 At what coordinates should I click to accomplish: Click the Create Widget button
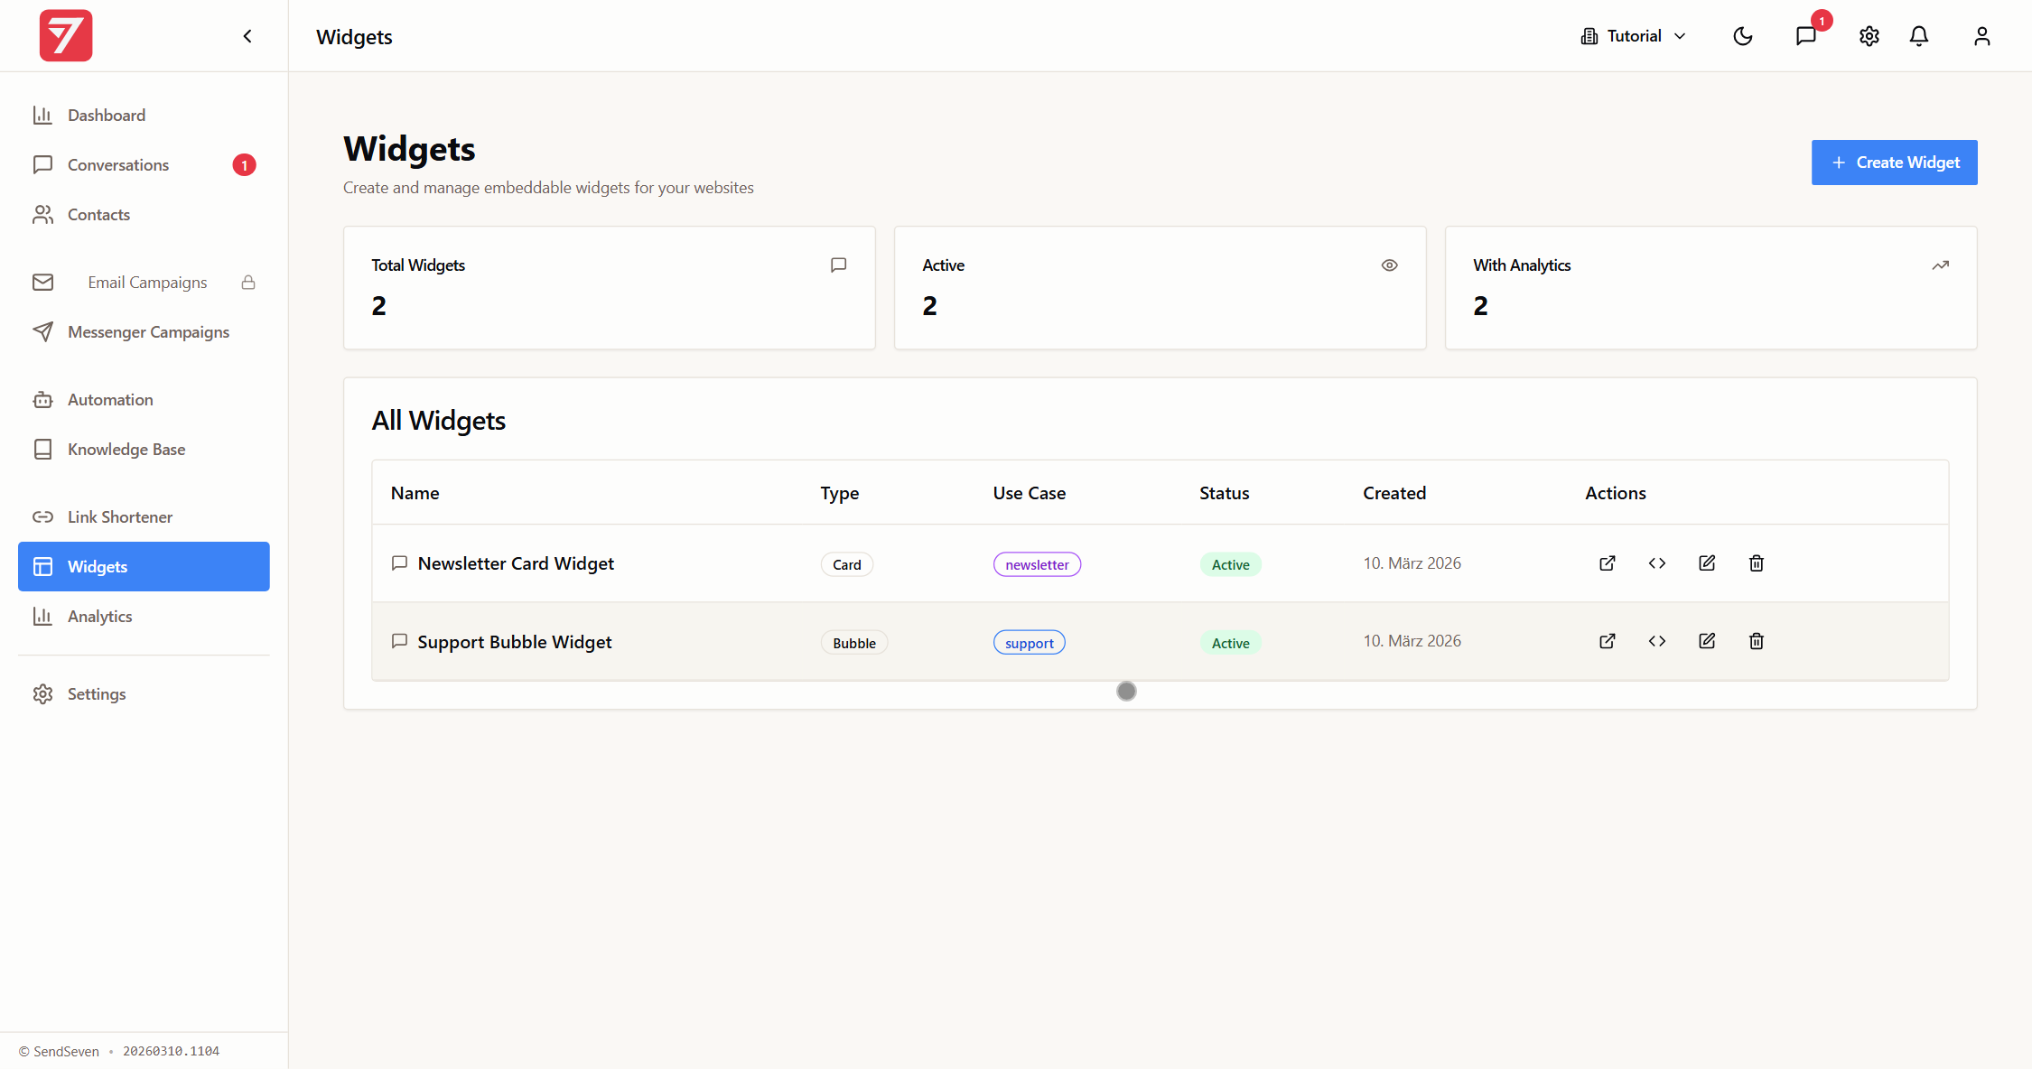[x=1894, y=163]
